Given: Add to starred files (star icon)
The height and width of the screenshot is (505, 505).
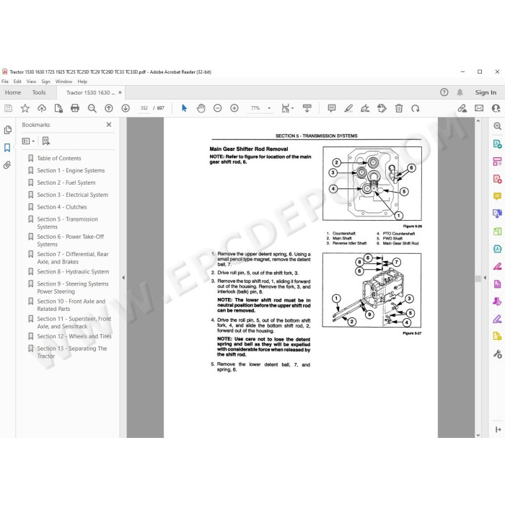Looking at the screenshot, I should click(x=25, y=108).
